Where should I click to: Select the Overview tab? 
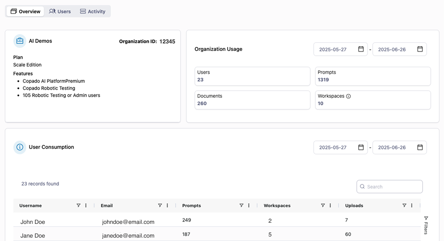(x=26, y=11)
